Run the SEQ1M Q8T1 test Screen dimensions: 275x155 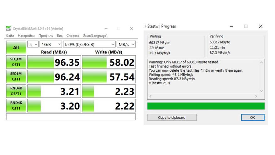pyautogui.click(x=16, y=62)
